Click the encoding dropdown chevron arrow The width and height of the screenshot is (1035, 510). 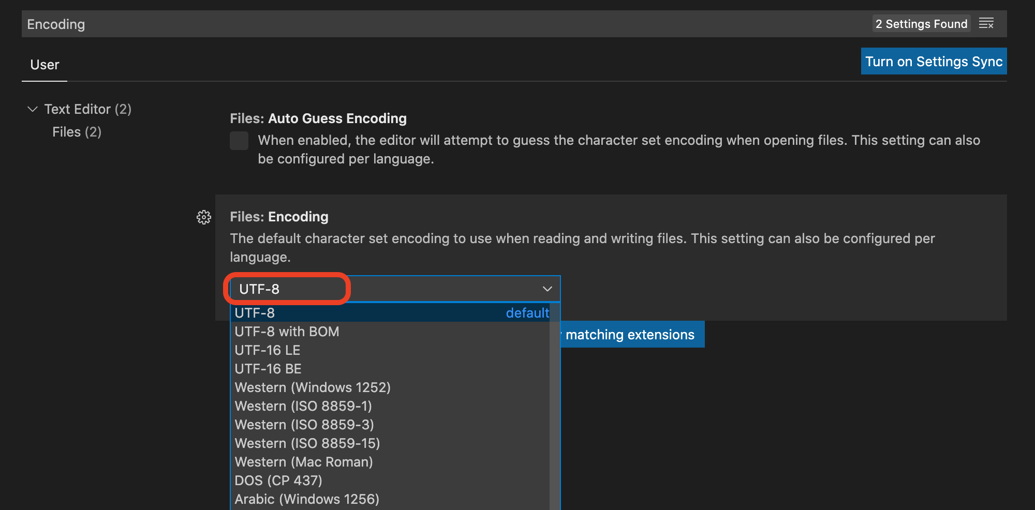[x=547, y=289]
